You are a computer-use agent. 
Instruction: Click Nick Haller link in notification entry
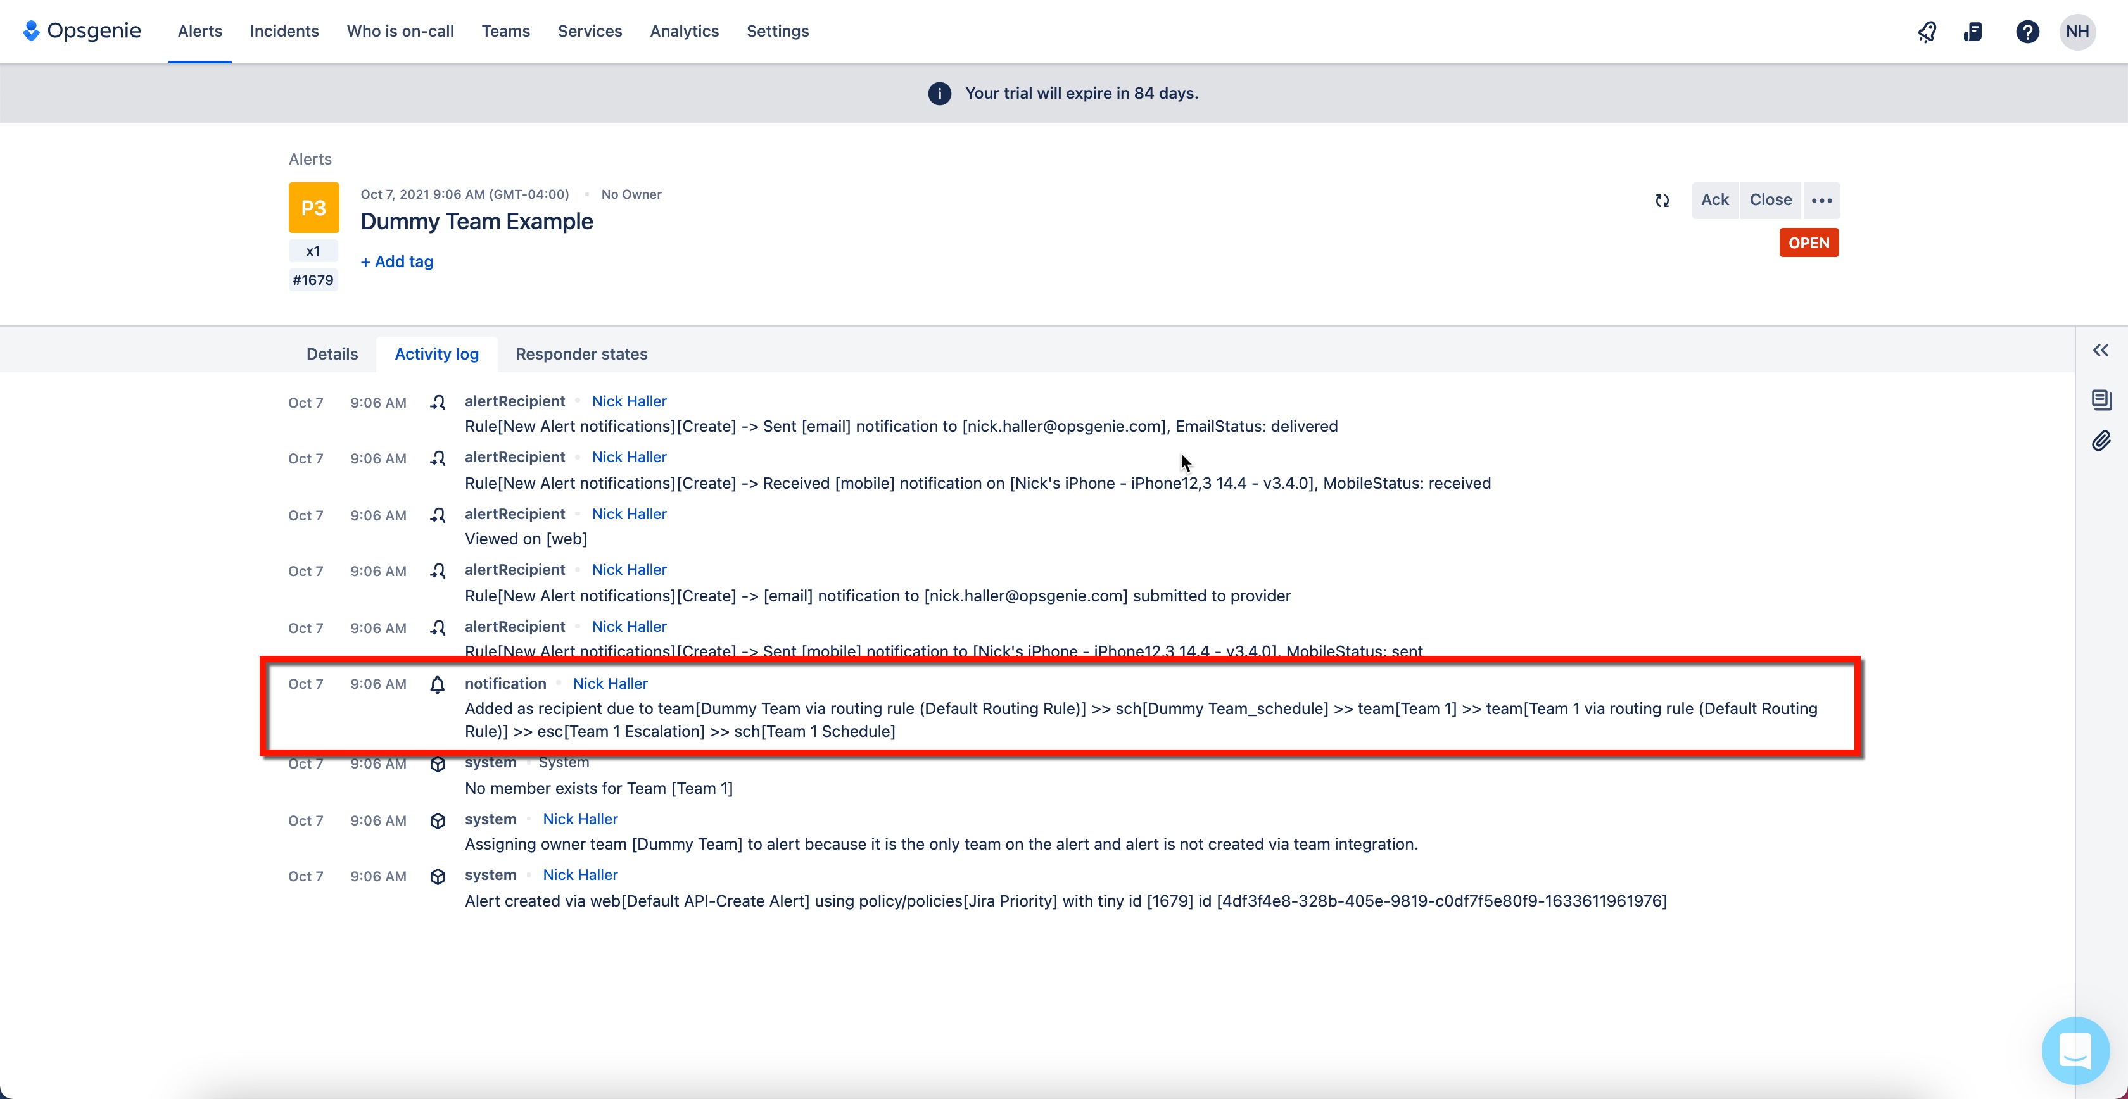click(x=611, y=683)
